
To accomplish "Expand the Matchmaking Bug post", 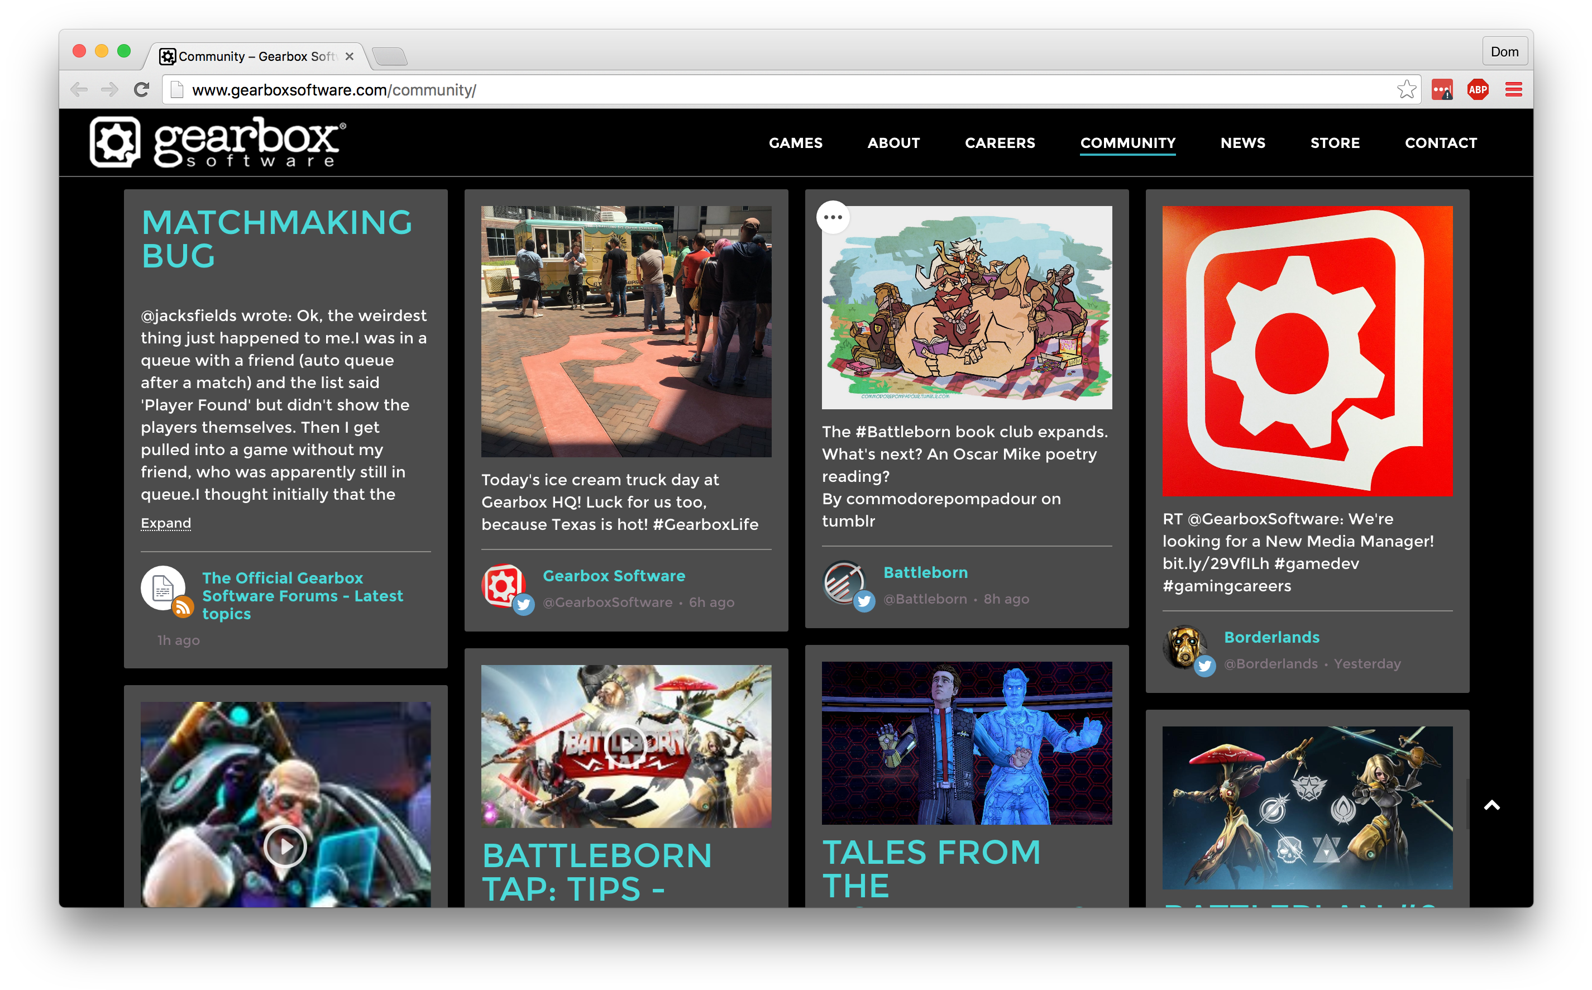I will coord(166,523).
